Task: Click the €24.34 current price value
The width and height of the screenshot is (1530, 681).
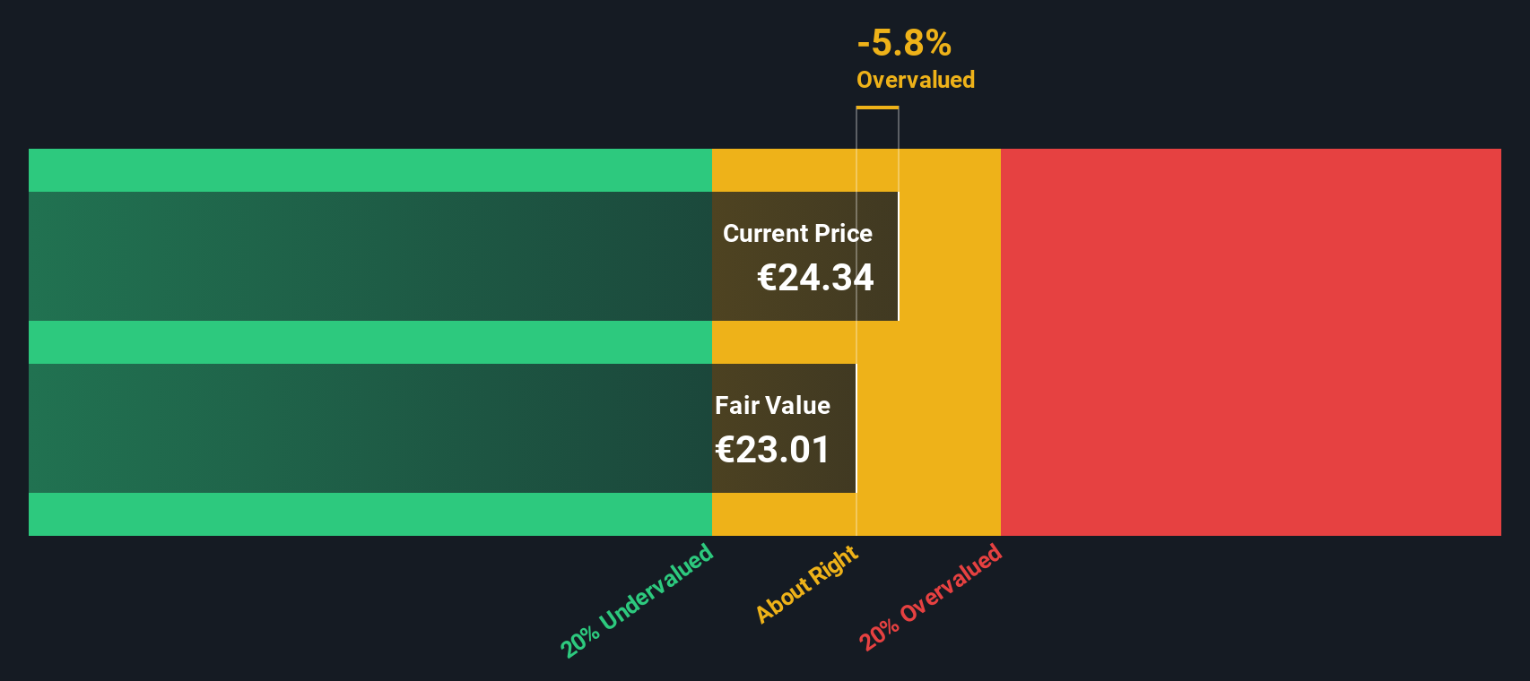Action: coord(815,278)
